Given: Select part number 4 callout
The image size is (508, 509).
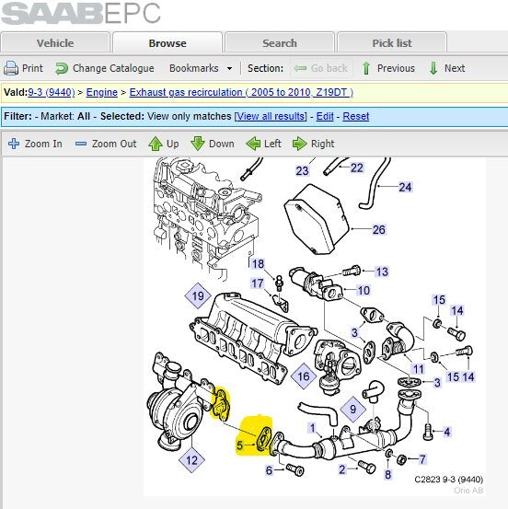Looking at the screenshot, I should point(447,432).
